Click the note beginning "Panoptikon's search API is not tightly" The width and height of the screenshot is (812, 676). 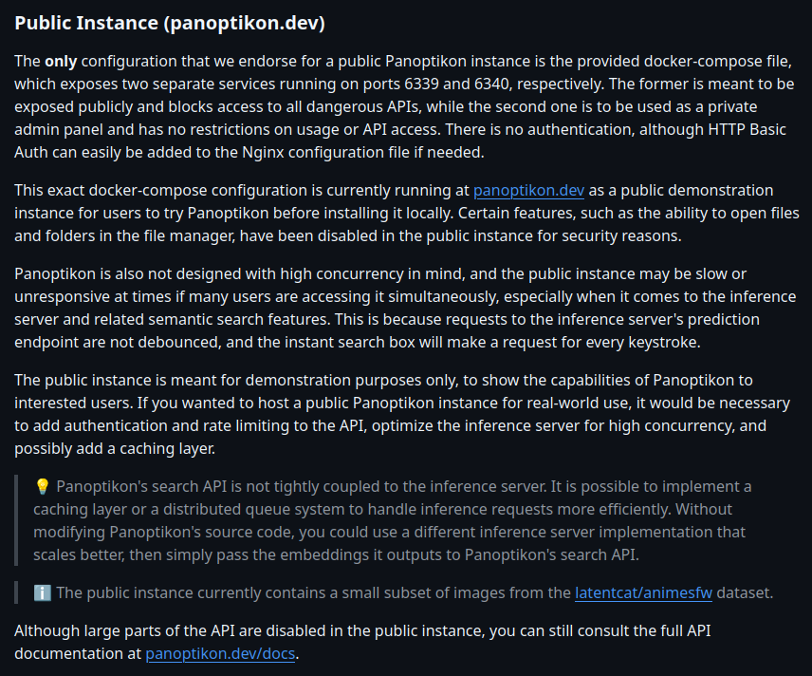point(392,520)
